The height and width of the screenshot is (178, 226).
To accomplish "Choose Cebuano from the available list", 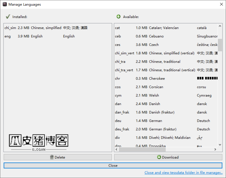I will 156,36.
